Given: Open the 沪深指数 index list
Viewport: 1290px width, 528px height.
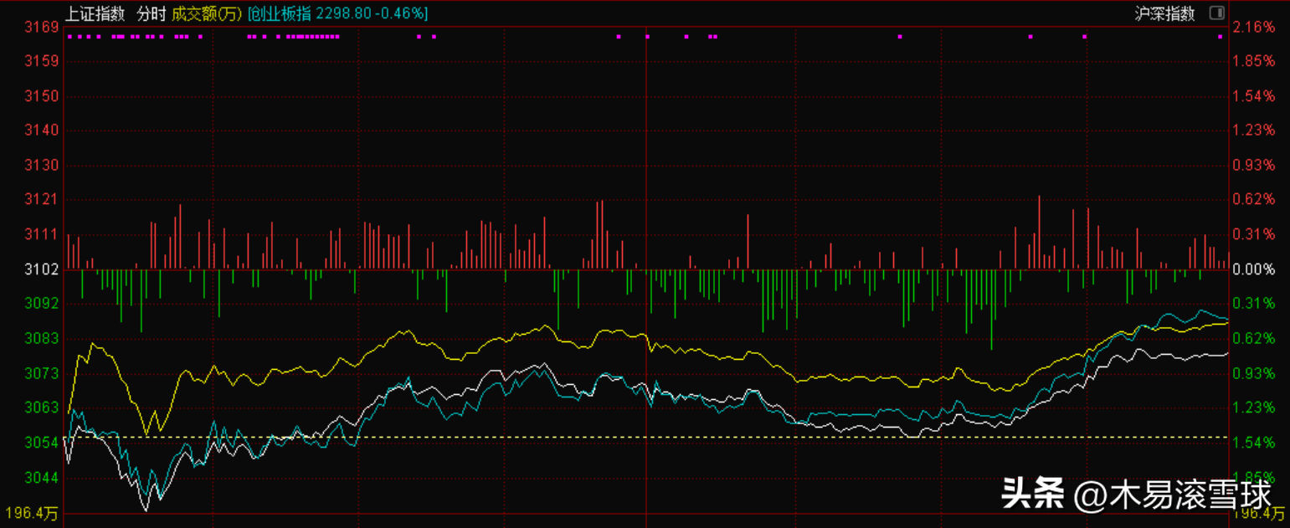Looking at the screenshot, I should point(1164,13).
